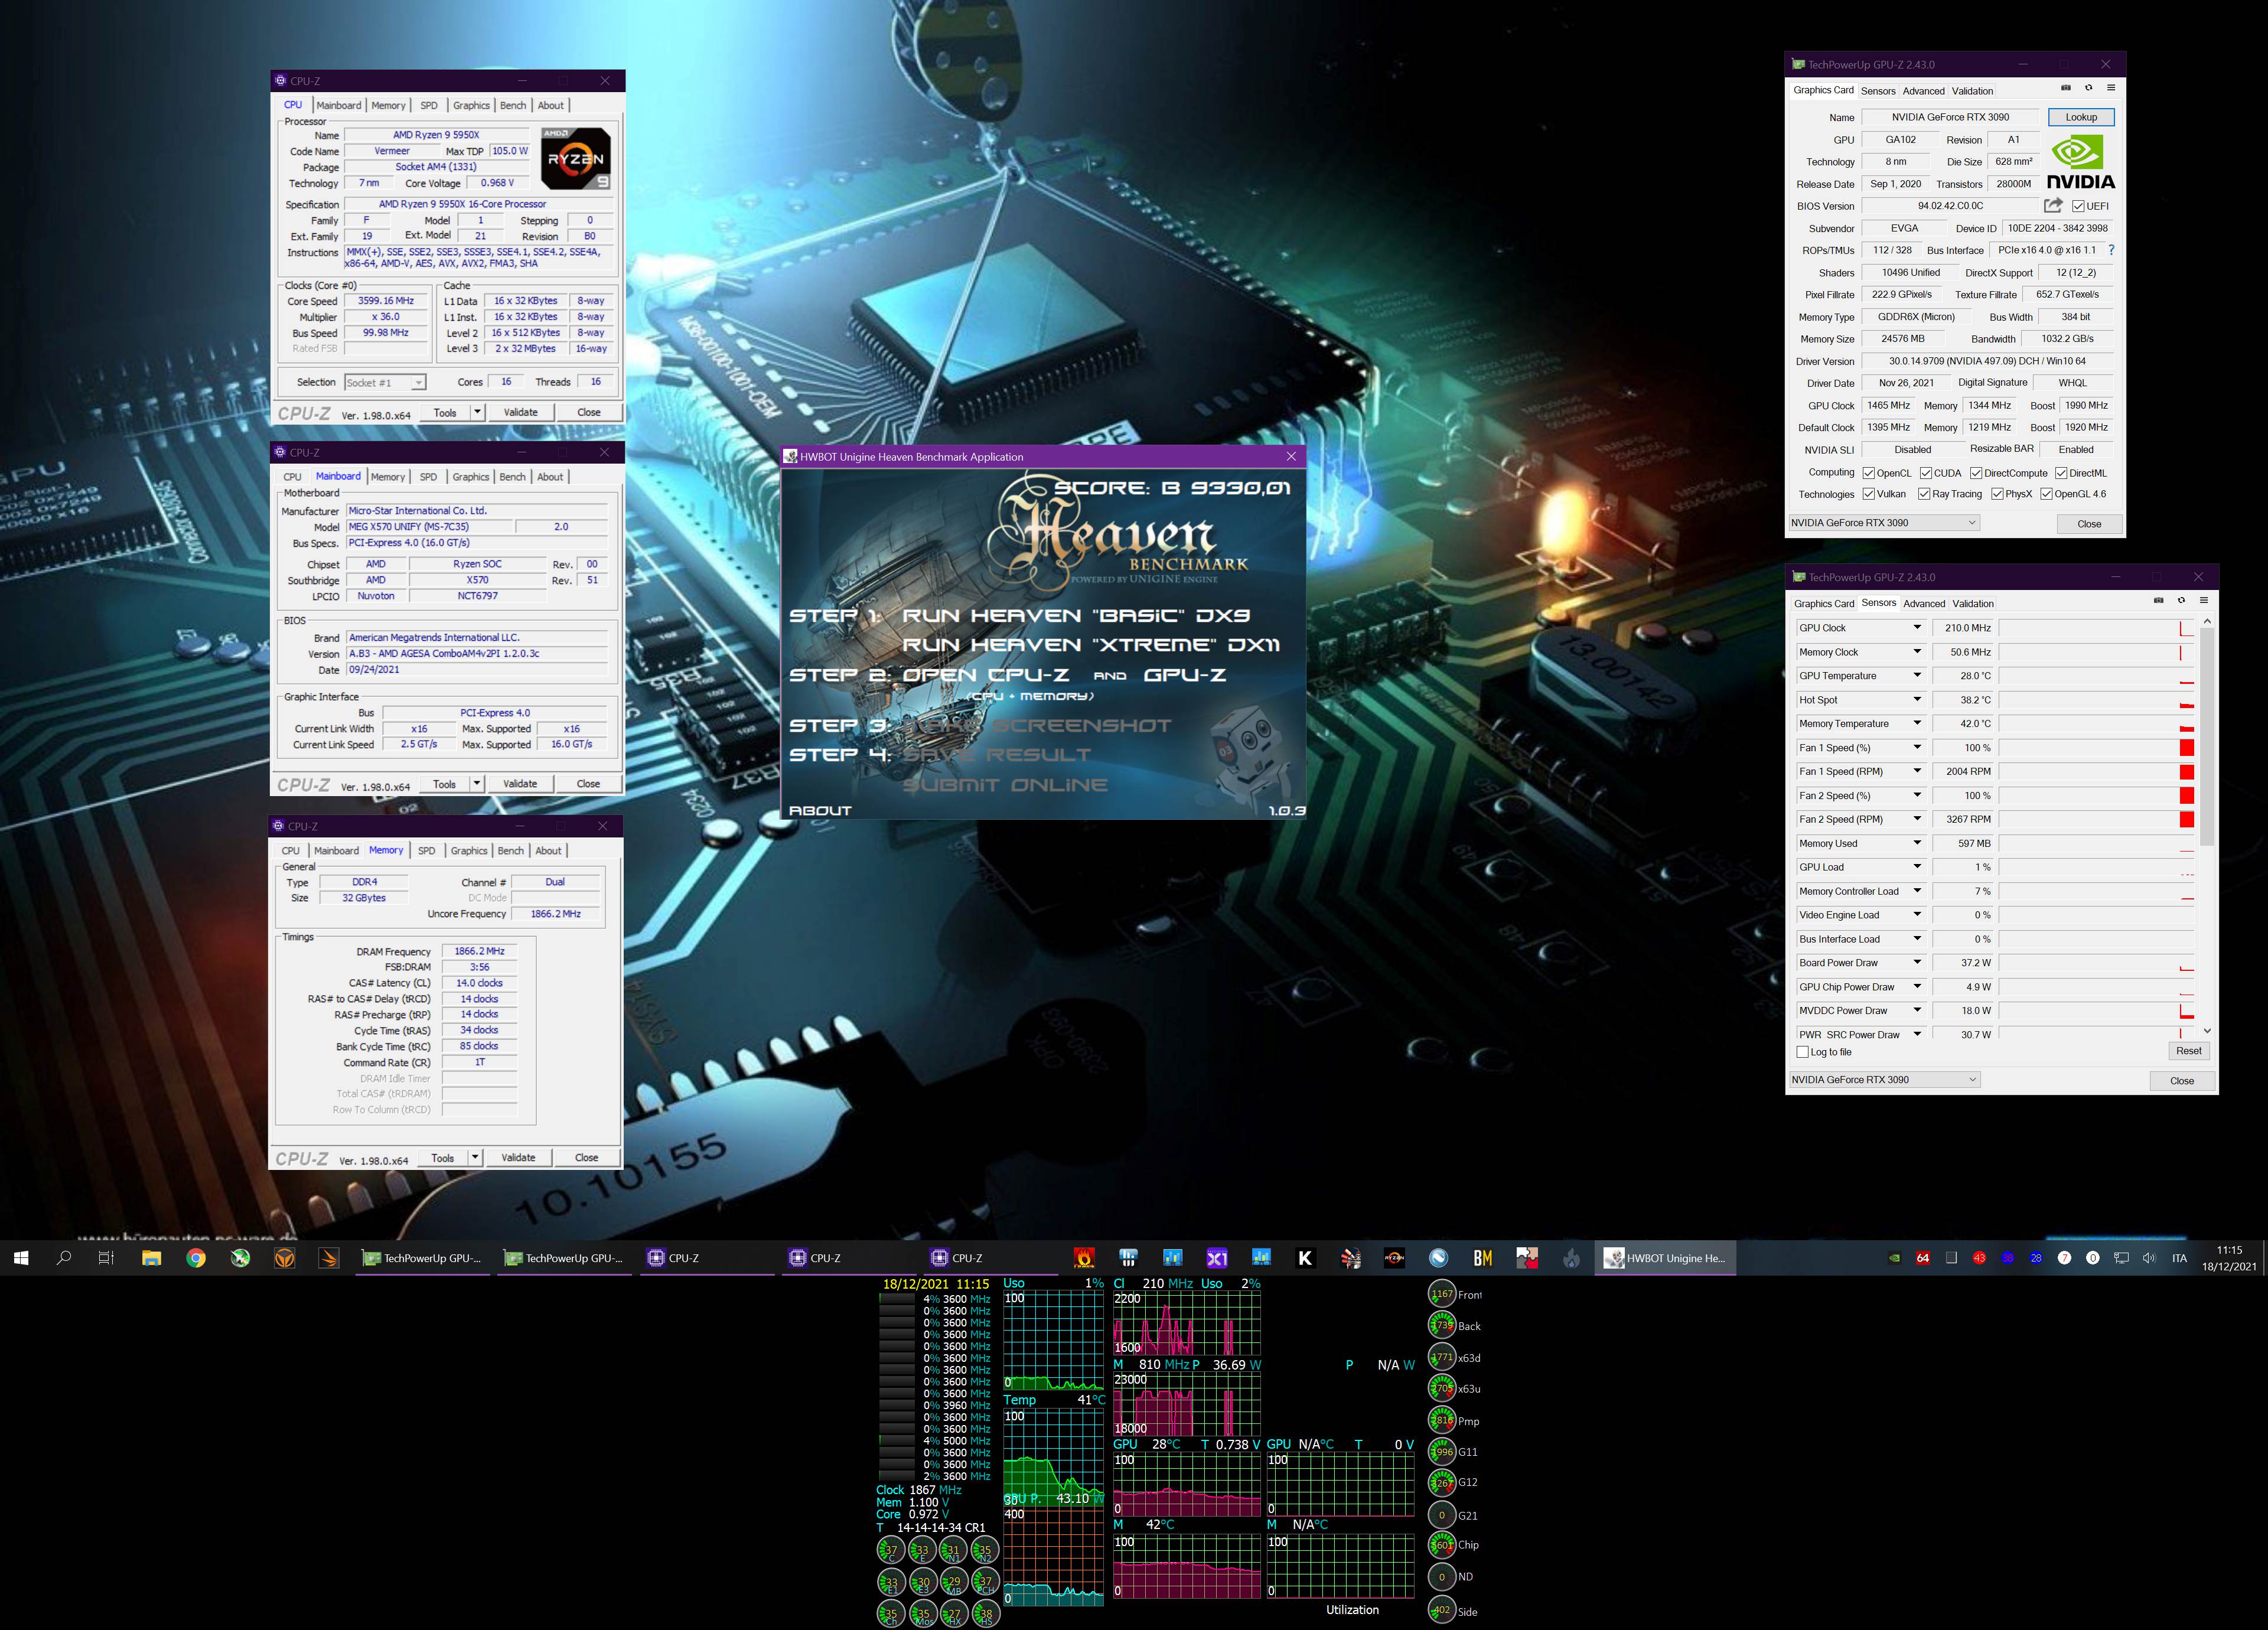
Task: Open Bench tab in CPU-Z CPU-tab window
Action: (x=513, y=105)
